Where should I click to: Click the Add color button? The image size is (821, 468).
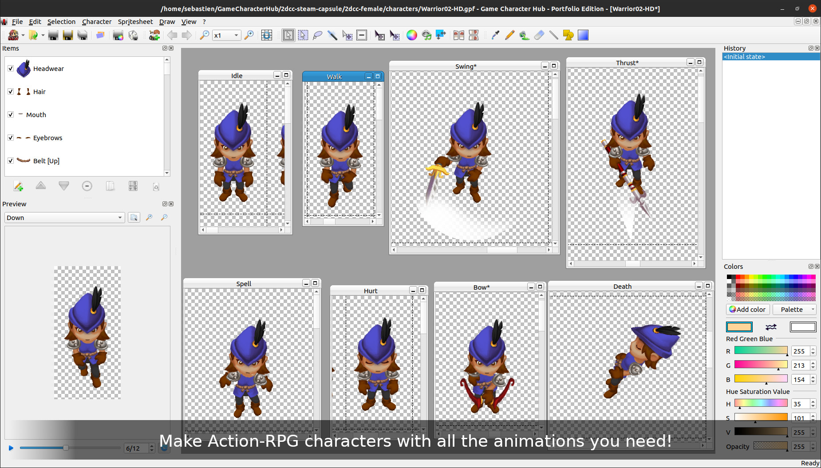click(747, 309)
